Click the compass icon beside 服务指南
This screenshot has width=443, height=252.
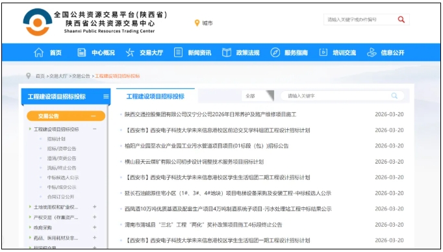coord(275,53)
